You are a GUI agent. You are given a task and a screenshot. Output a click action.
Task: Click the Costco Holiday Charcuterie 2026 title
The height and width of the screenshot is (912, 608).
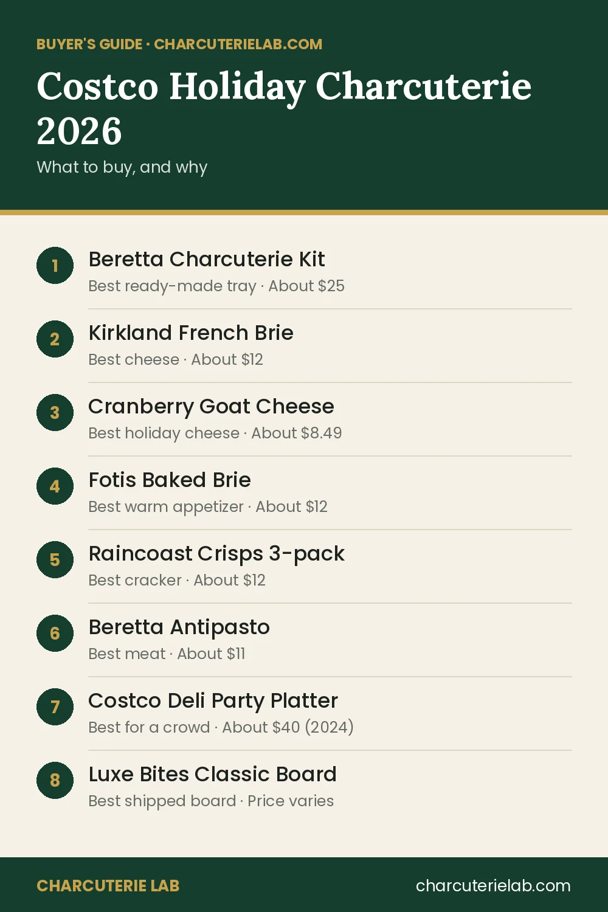284,108
